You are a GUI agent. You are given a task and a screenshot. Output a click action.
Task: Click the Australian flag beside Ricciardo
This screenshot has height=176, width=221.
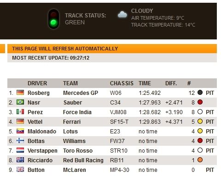coord(20,160)
